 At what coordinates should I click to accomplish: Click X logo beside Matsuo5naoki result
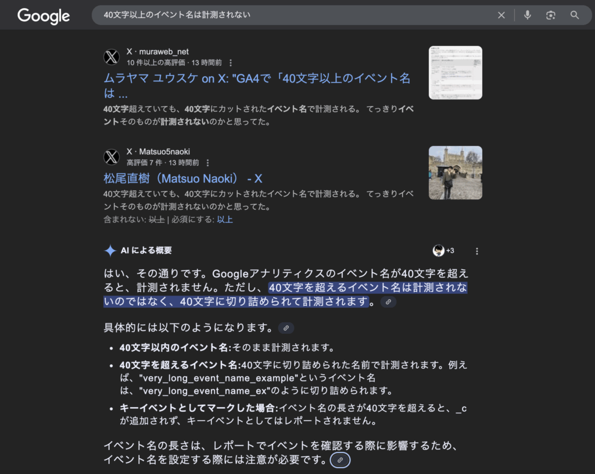point(112,157)
